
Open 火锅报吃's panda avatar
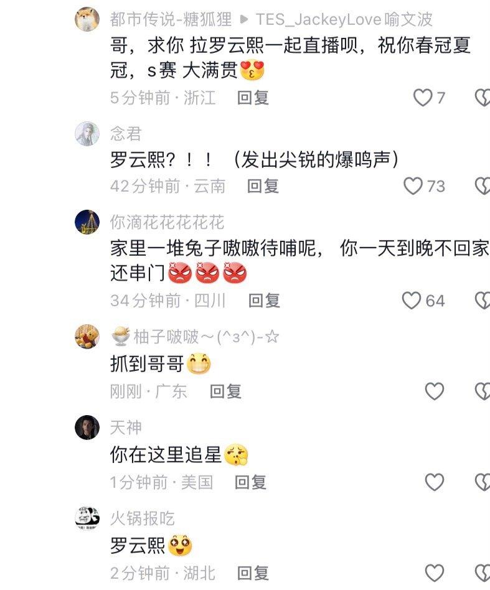(87, 518)
